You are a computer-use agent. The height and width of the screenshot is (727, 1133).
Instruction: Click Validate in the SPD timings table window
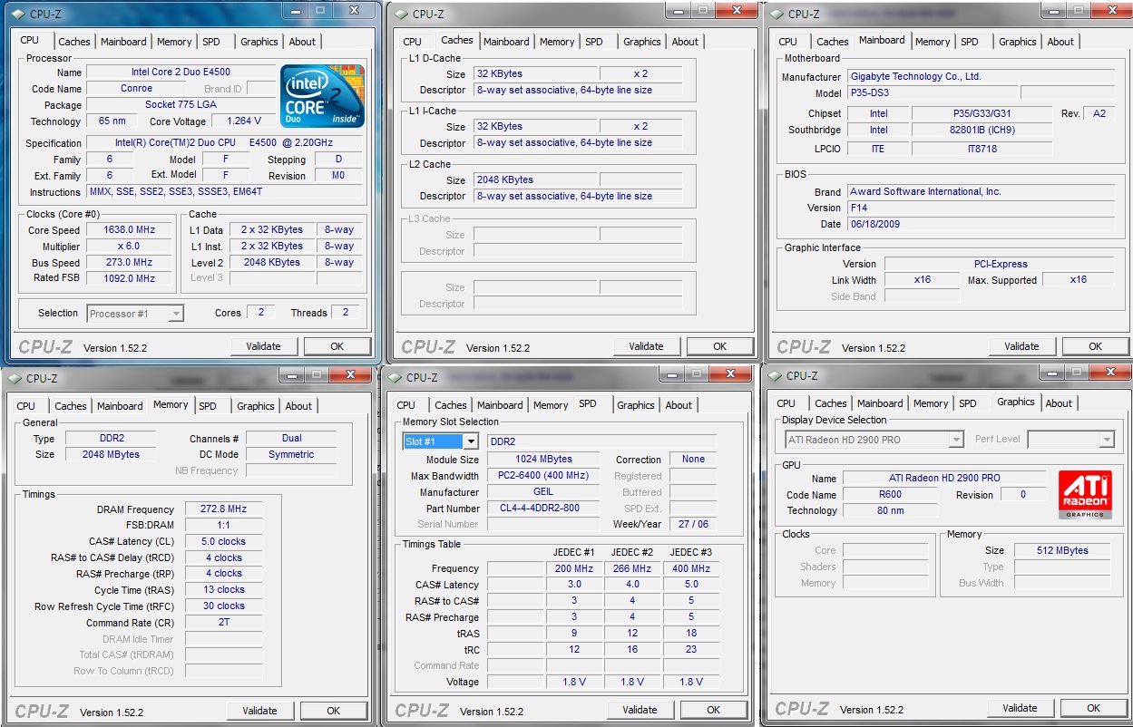pyautogui.click(x=640, y=710)
